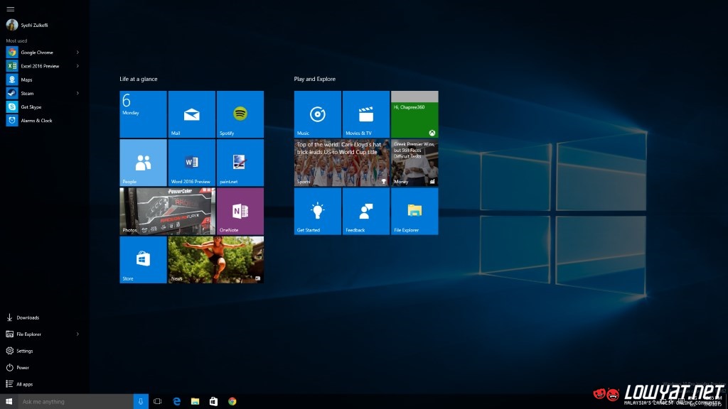
Task: Open the Mail tile
Action: point(191,114)
